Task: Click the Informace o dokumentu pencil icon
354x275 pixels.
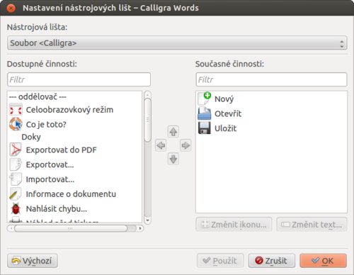Action: click(16, 194)
